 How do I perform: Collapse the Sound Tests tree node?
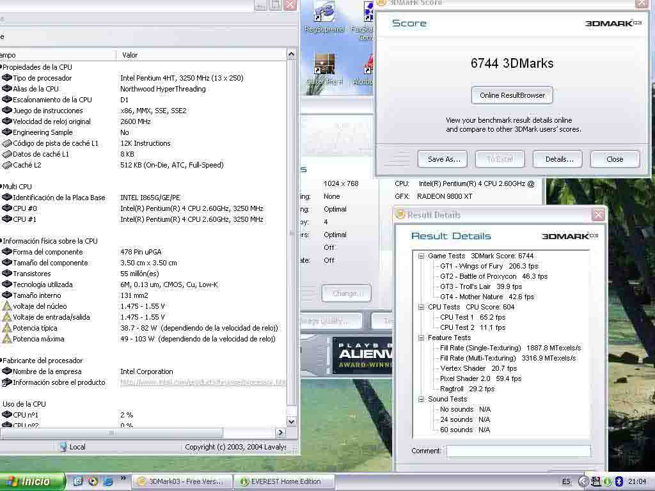click(x=422, y=399)
